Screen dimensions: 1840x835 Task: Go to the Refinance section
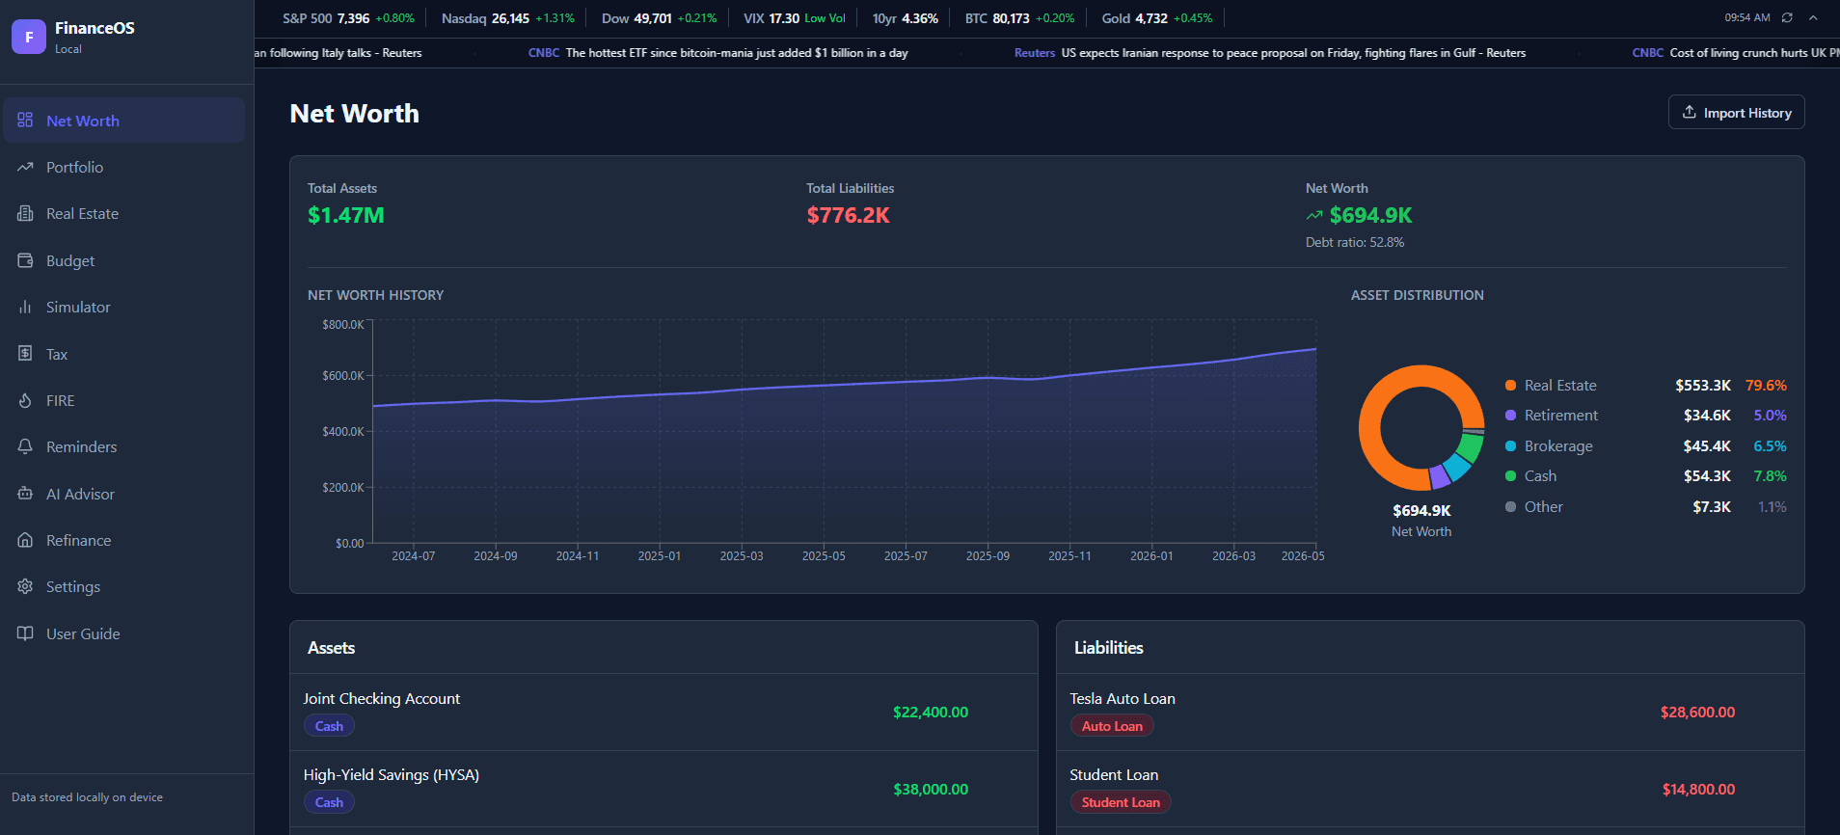[x=124, y=540]
